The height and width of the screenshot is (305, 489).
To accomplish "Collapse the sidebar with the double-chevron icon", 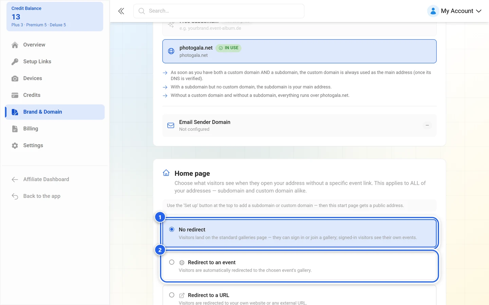I will tap(121, 11).
